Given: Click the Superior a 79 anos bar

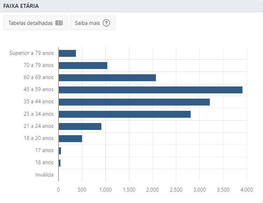Looking at the screenshot, I should click(x=67, y=53).
